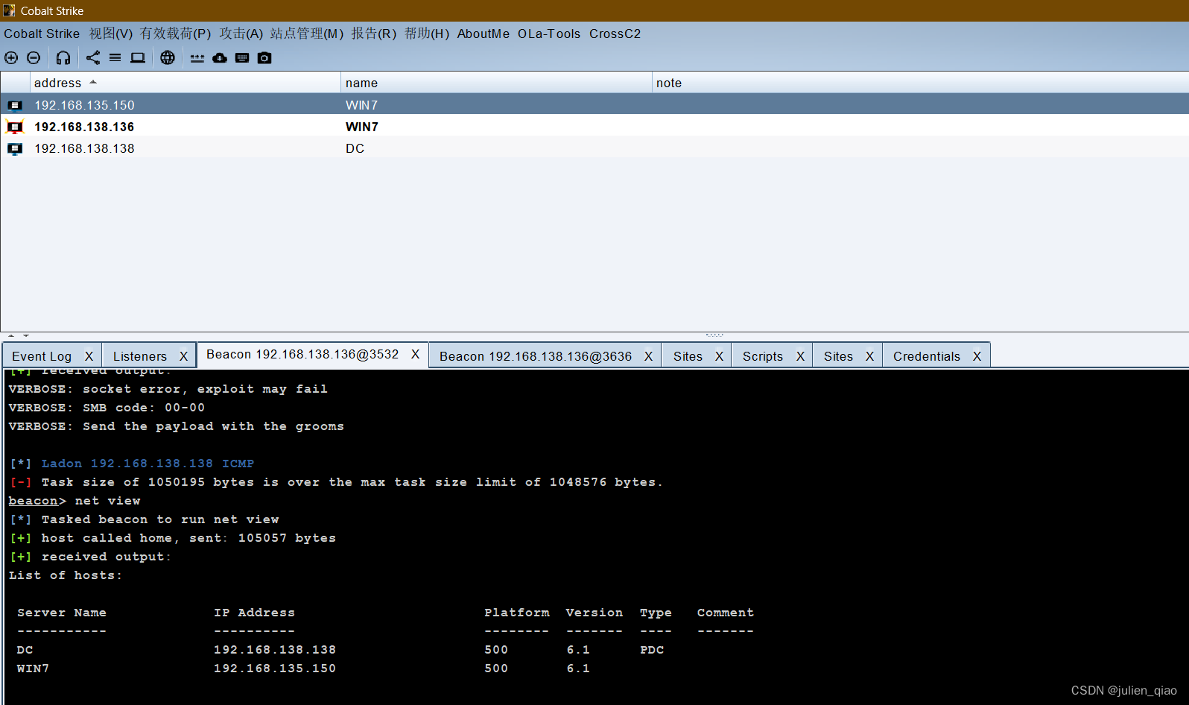The width and height of the screenshot is (1189, 705).
Task: Switch to session table view icon
Action: [x=115, y=57]
